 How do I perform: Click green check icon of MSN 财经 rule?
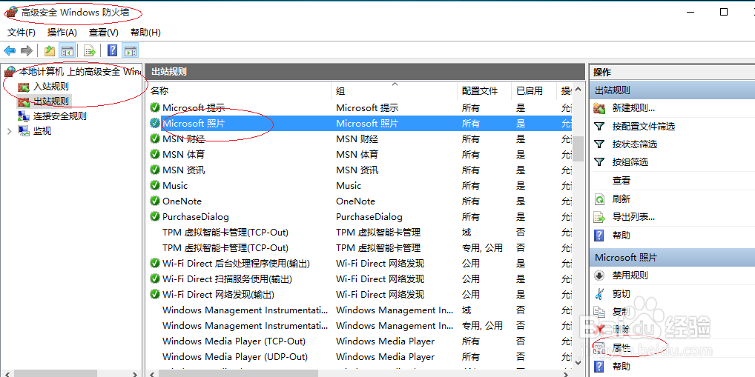154,139
